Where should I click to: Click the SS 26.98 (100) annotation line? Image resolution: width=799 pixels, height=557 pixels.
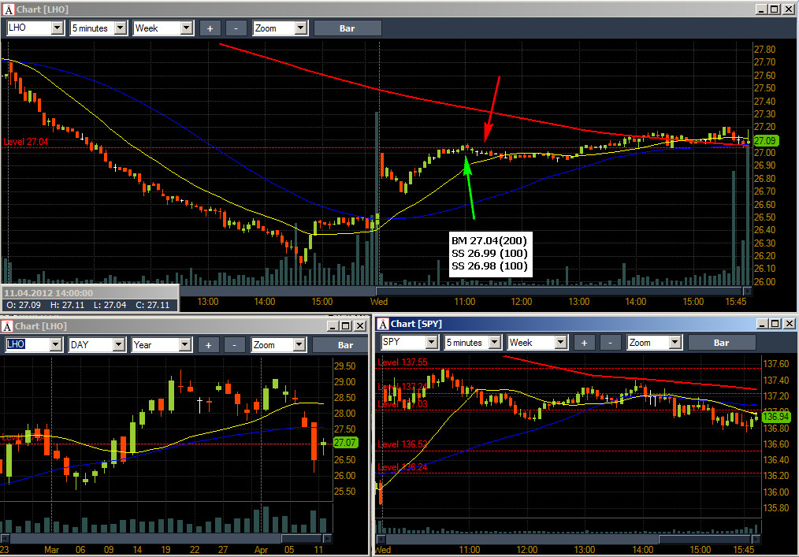tap(489, 266)
